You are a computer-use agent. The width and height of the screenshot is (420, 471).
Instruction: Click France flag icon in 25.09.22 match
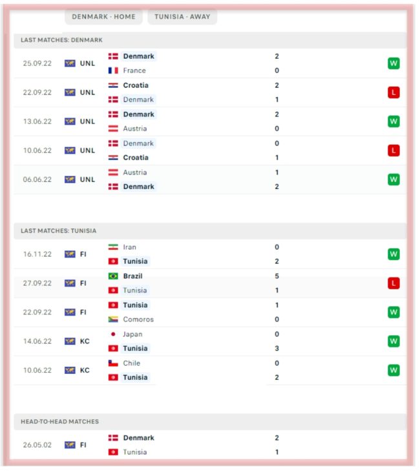tap(113, 71)
